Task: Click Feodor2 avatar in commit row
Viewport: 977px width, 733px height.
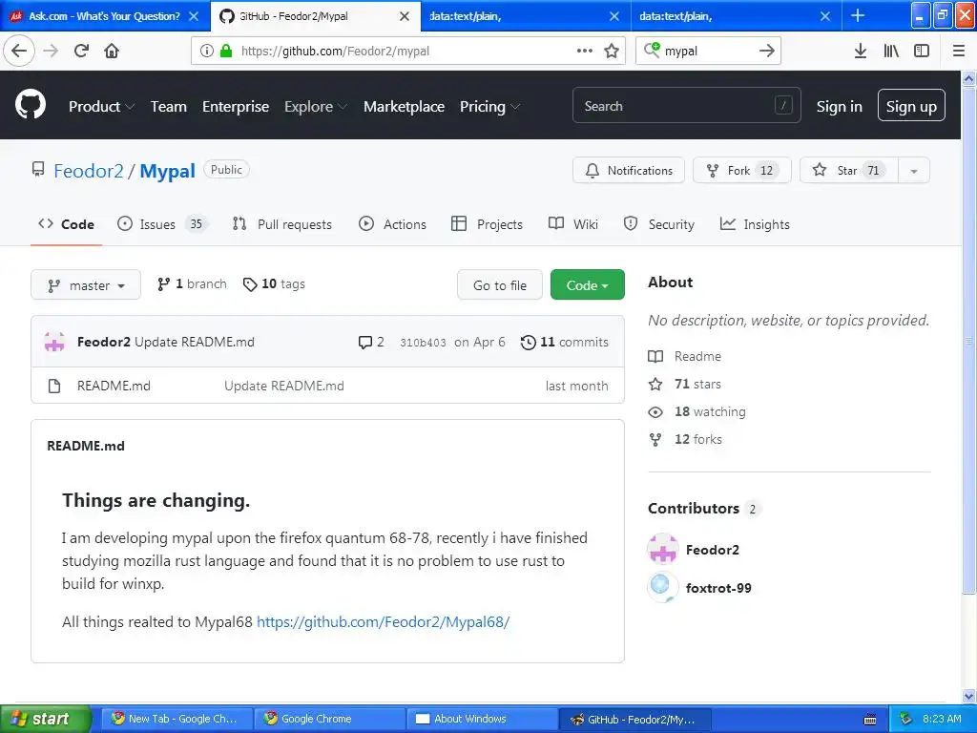Action: 54,342
